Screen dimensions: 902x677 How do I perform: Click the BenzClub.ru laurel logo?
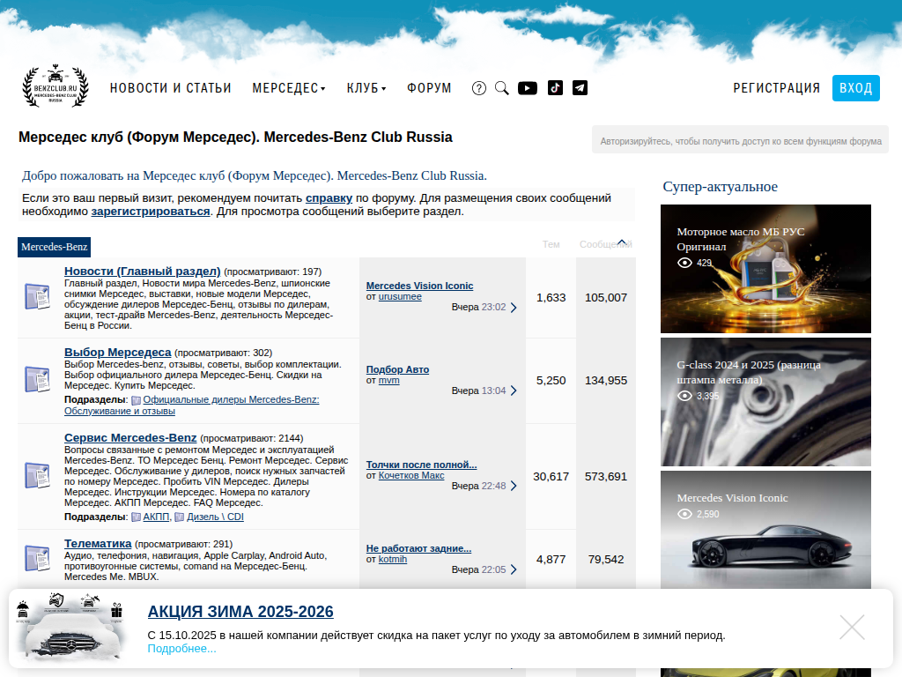tap(55, 87)
